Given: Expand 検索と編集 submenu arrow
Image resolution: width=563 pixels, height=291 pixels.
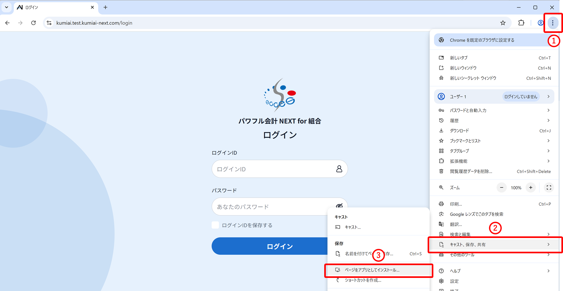Looking at the screenshot, I should click(x=548, y=234).
